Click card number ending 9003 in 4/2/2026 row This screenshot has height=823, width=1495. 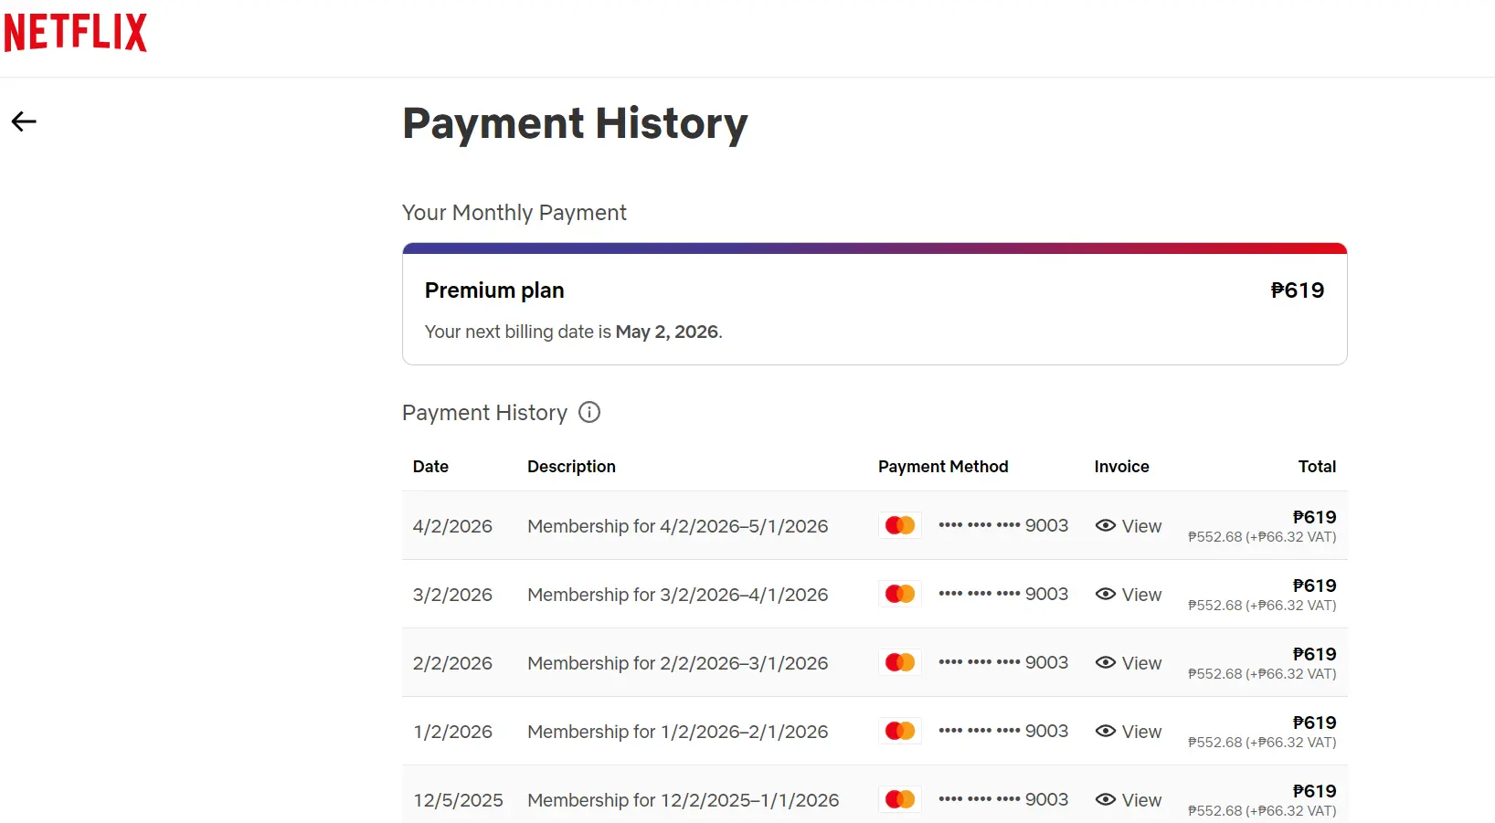click(x=1003, y=525)
